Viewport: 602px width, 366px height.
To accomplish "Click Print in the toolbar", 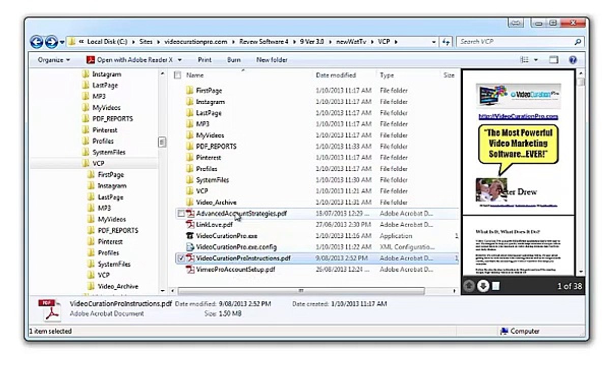I will (x=204, y=60).
